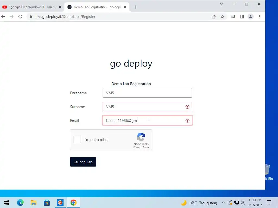Bookmark this page with the star icon
This screenshot has height=208, width=278.
tap(222, 17)
